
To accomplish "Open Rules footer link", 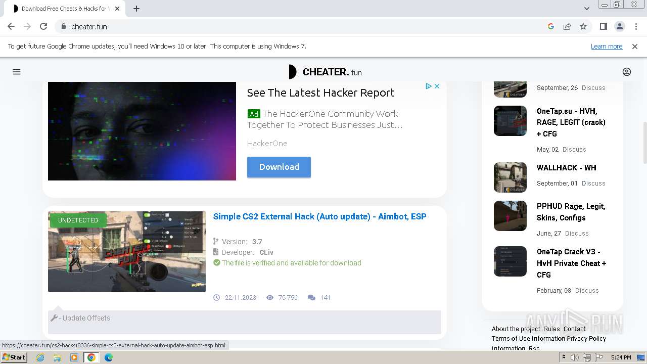I will (552, 329).
